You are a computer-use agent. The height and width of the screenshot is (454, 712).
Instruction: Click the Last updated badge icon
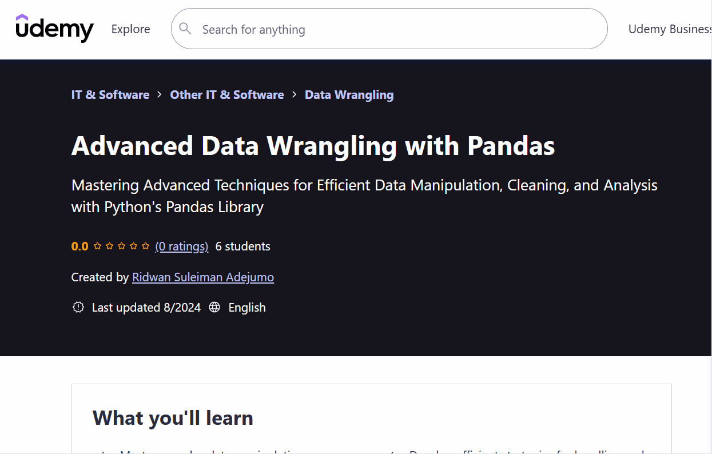78,308
